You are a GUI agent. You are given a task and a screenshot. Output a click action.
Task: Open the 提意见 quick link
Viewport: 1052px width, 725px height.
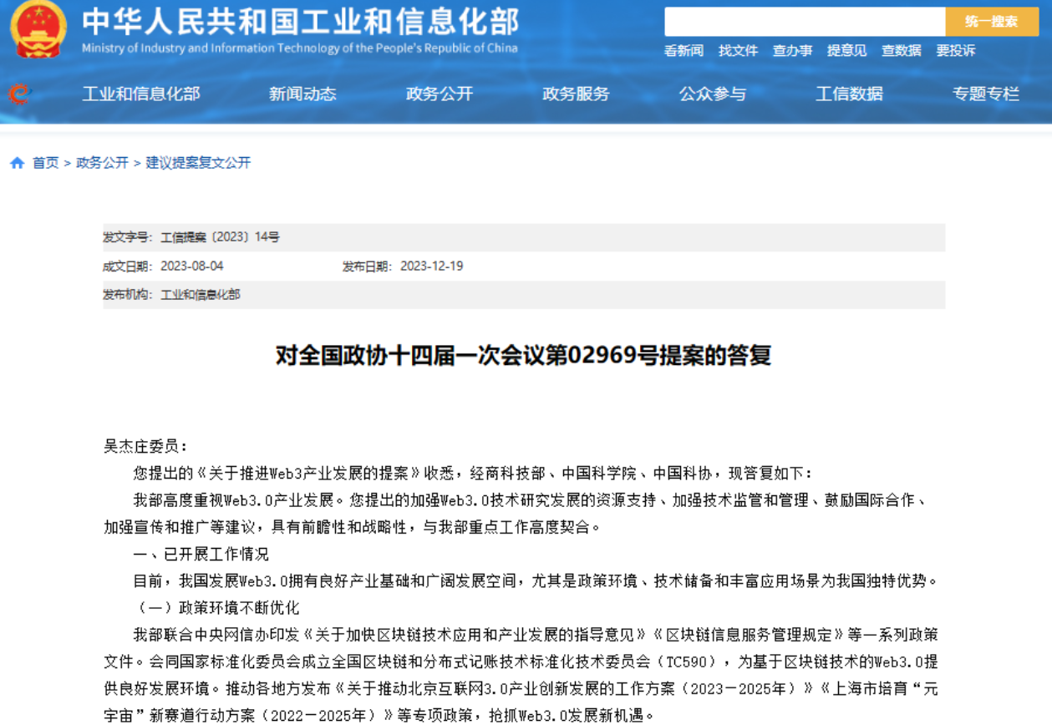(x=846, y=51)
